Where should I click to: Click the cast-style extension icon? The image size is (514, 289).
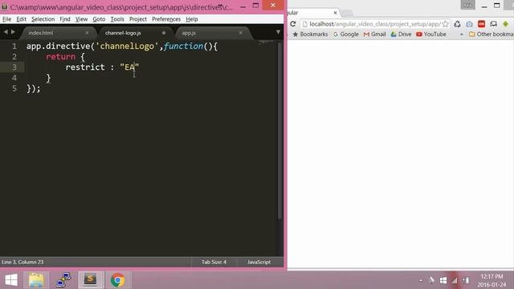click(493, 24)
